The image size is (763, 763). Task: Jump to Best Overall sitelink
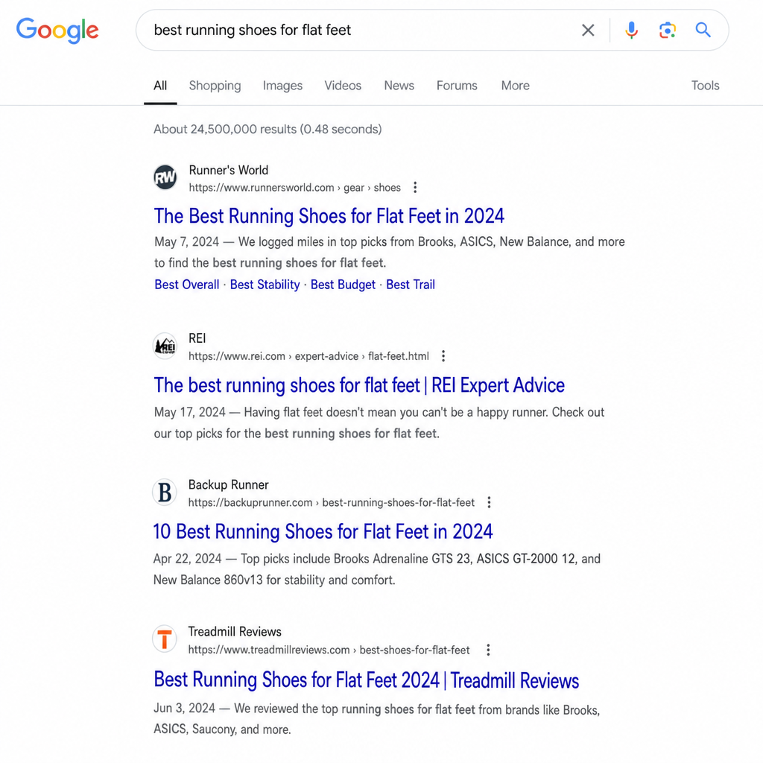click(187, 285)
